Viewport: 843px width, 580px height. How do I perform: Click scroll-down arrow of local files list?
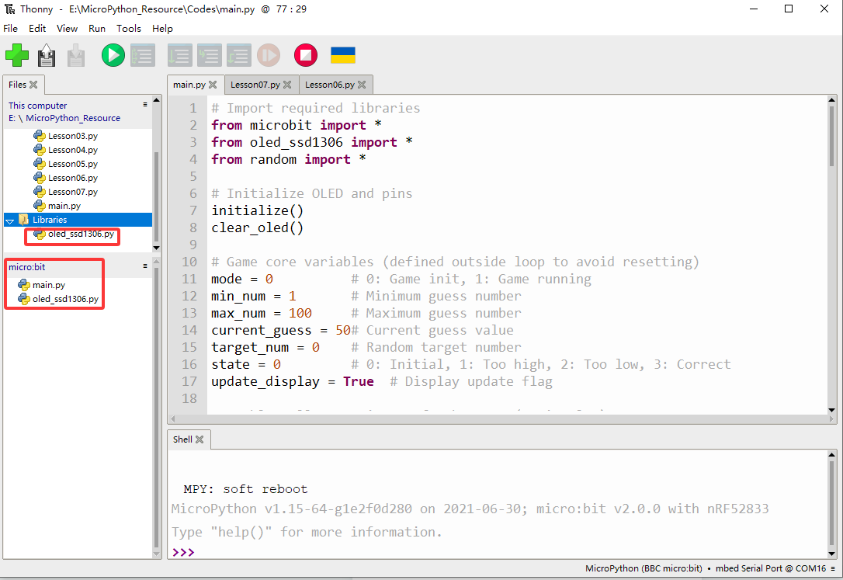coord(157,248)
